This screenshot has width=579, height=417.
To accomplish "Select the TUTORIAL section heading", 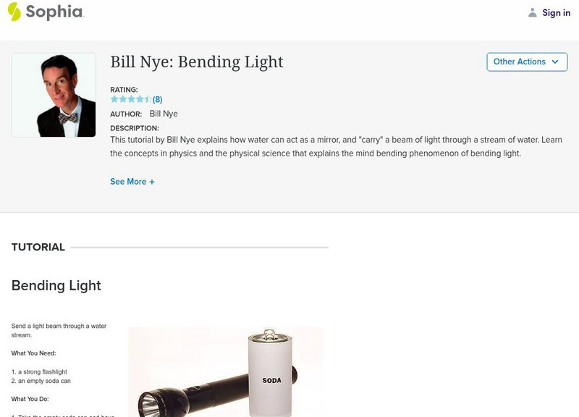I will pyautogui.click(x=38, y=247).
